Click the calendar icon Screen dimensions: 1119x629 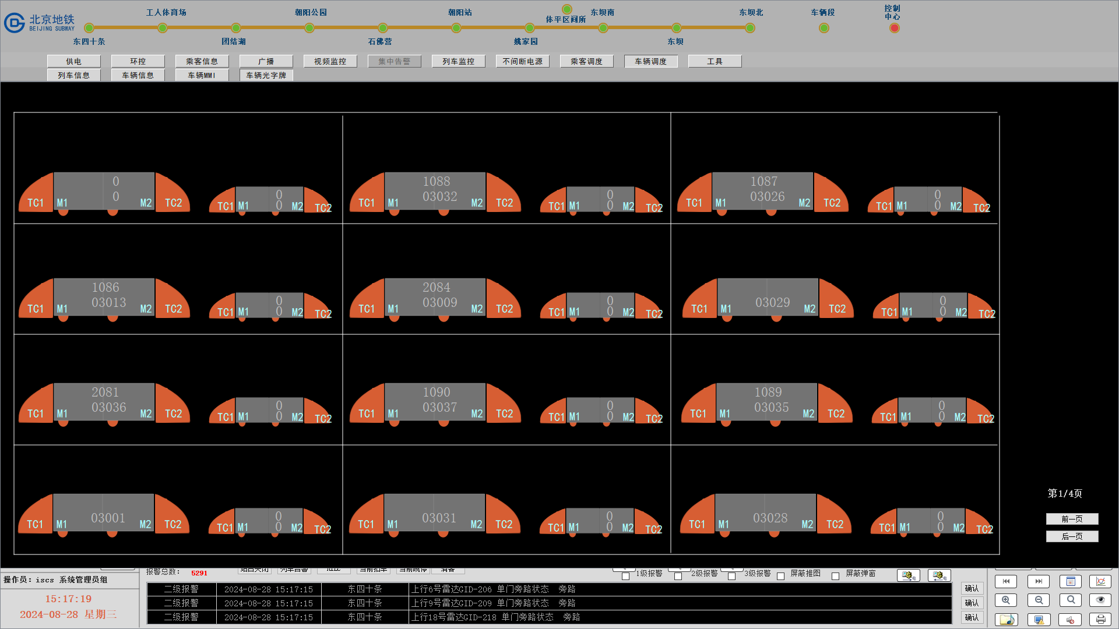pos(1071,581)
